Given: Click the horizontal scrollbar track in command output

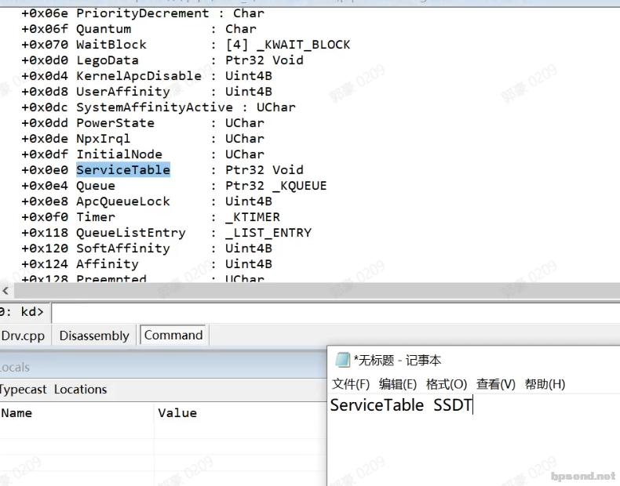Looking at the screenshot, I should tap(316, 292).
